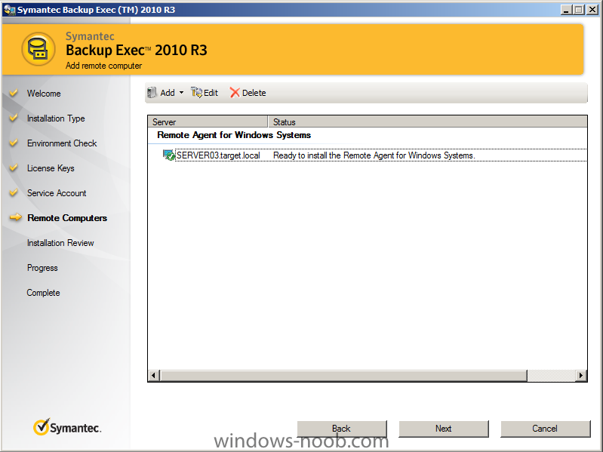Image resolution: width=603 pixels, height=452 pixels.
Task: Click the horizontal scrollbar right arrow
Action: (580, 375)
